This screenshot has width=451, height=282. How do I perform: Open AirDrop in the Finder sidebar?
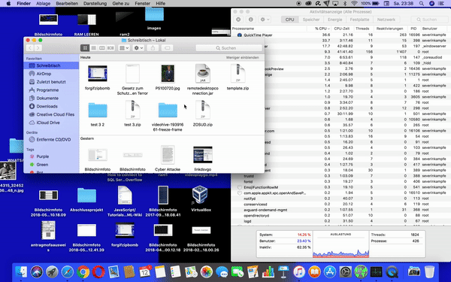(44, 74)
